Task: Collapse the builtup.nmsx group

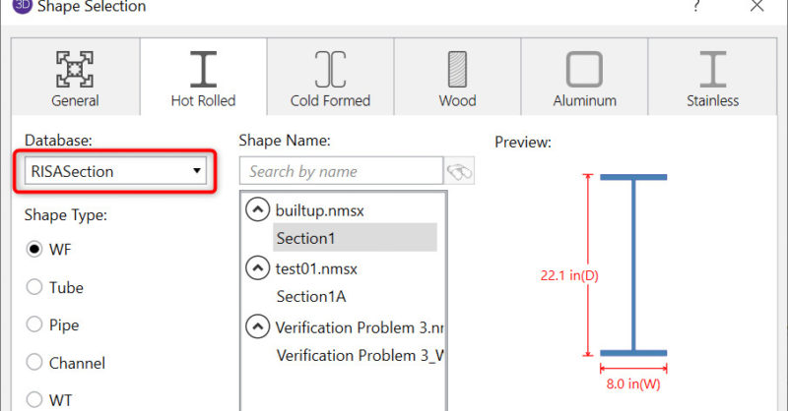Action: [x=258, y=209]
